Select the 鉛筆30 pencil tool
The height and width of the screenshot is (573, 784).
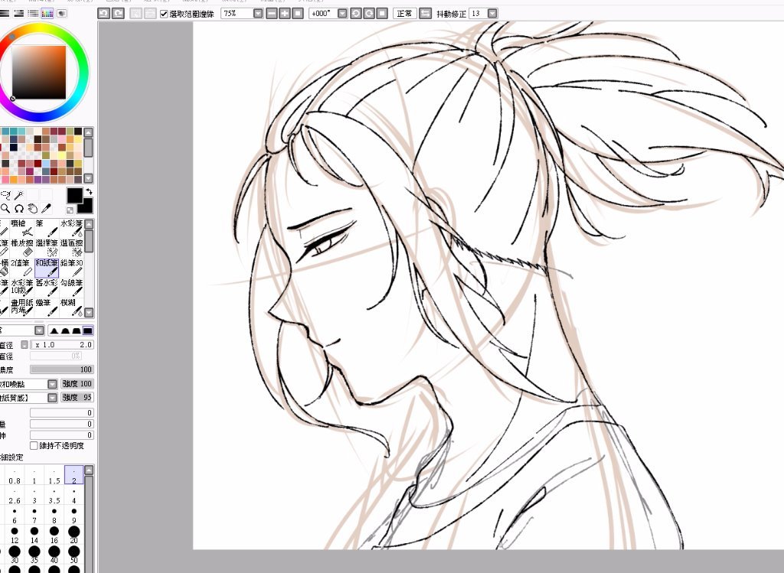point(71,268)
